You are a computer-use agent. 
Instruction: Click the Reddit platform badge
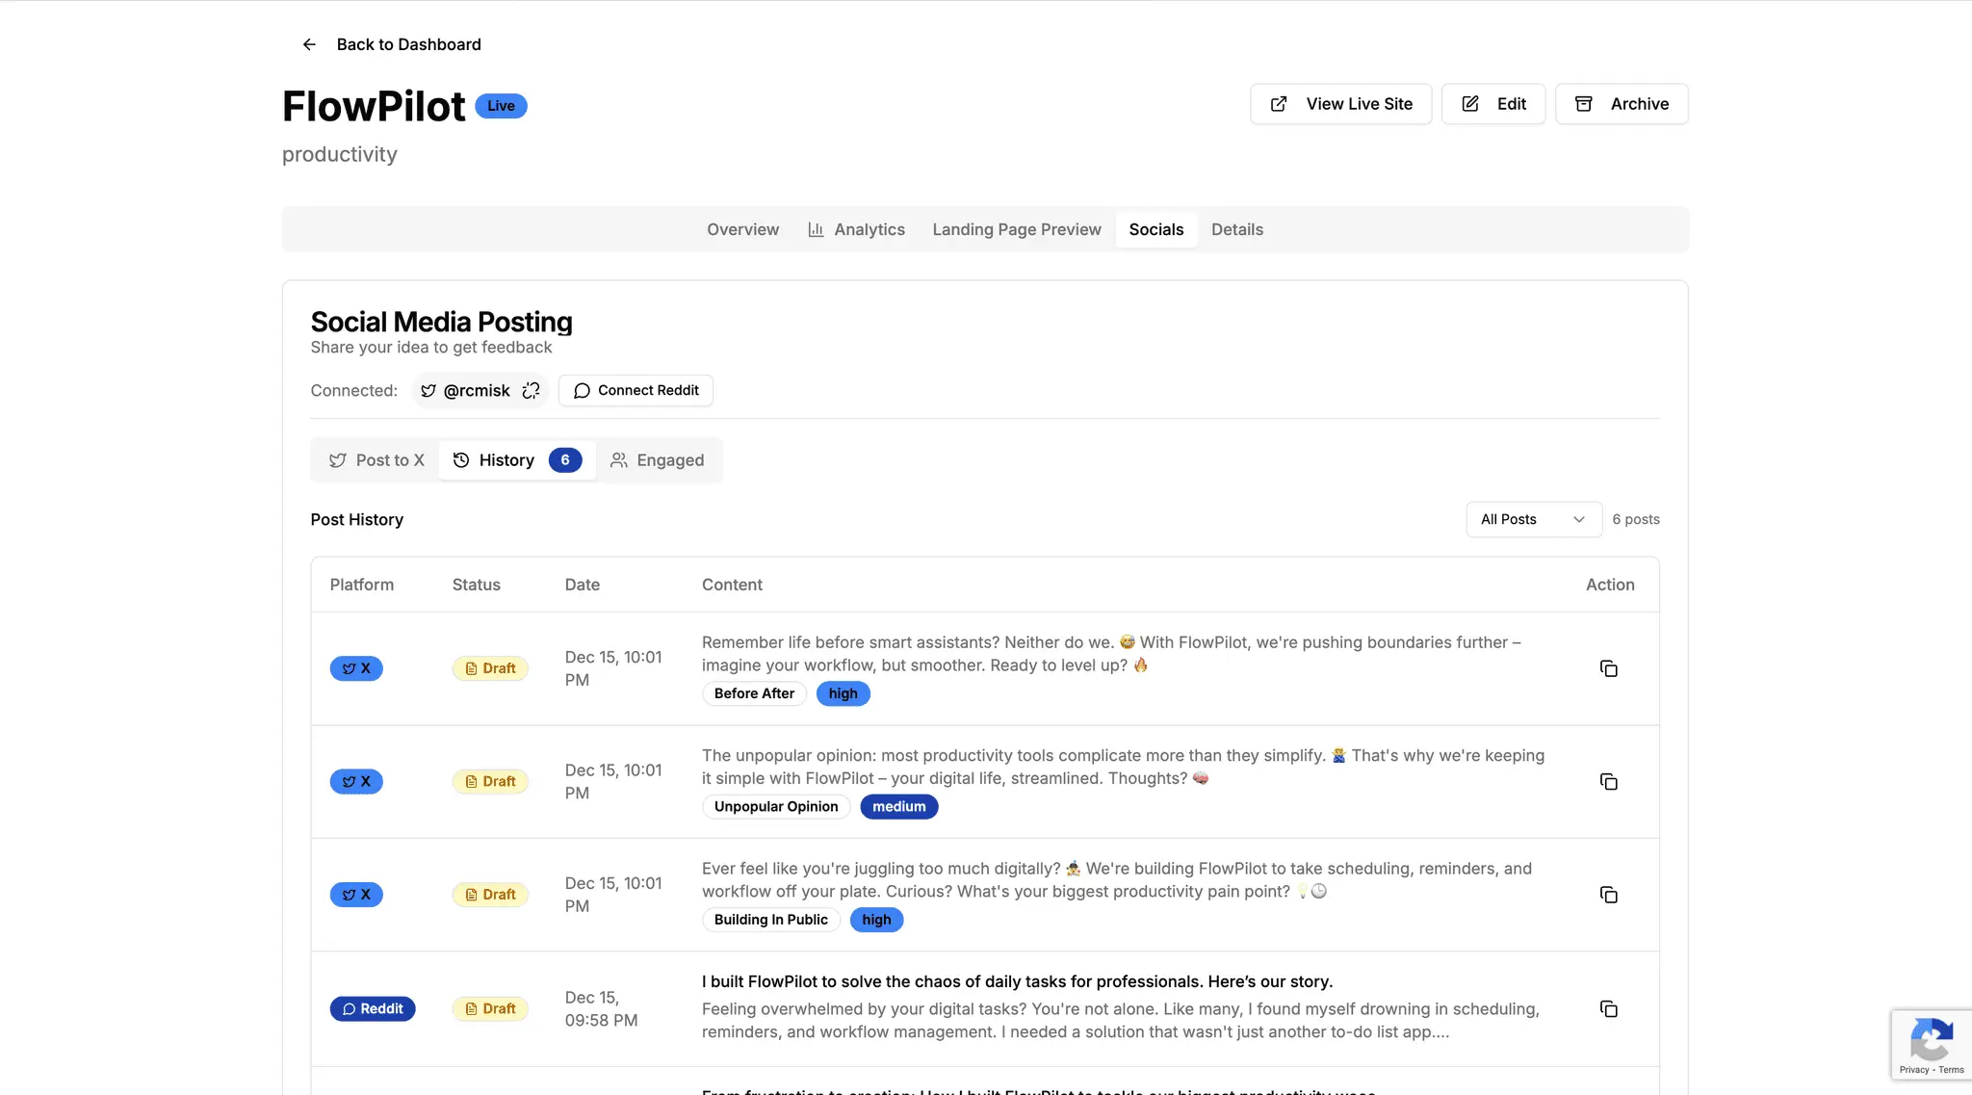tap(373, 1008)
